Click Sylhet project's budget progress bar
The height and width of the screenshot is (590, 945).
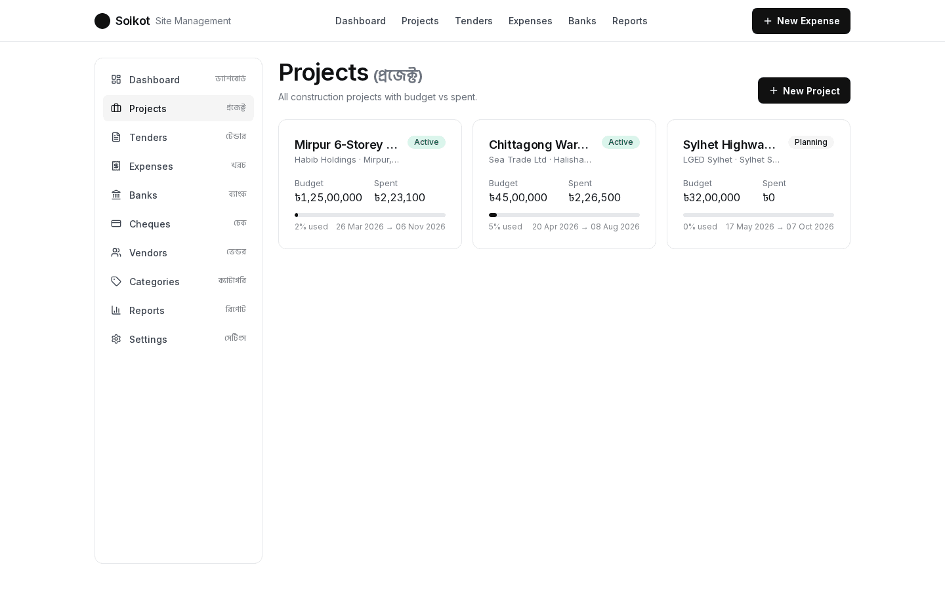[x=759, y=215]
